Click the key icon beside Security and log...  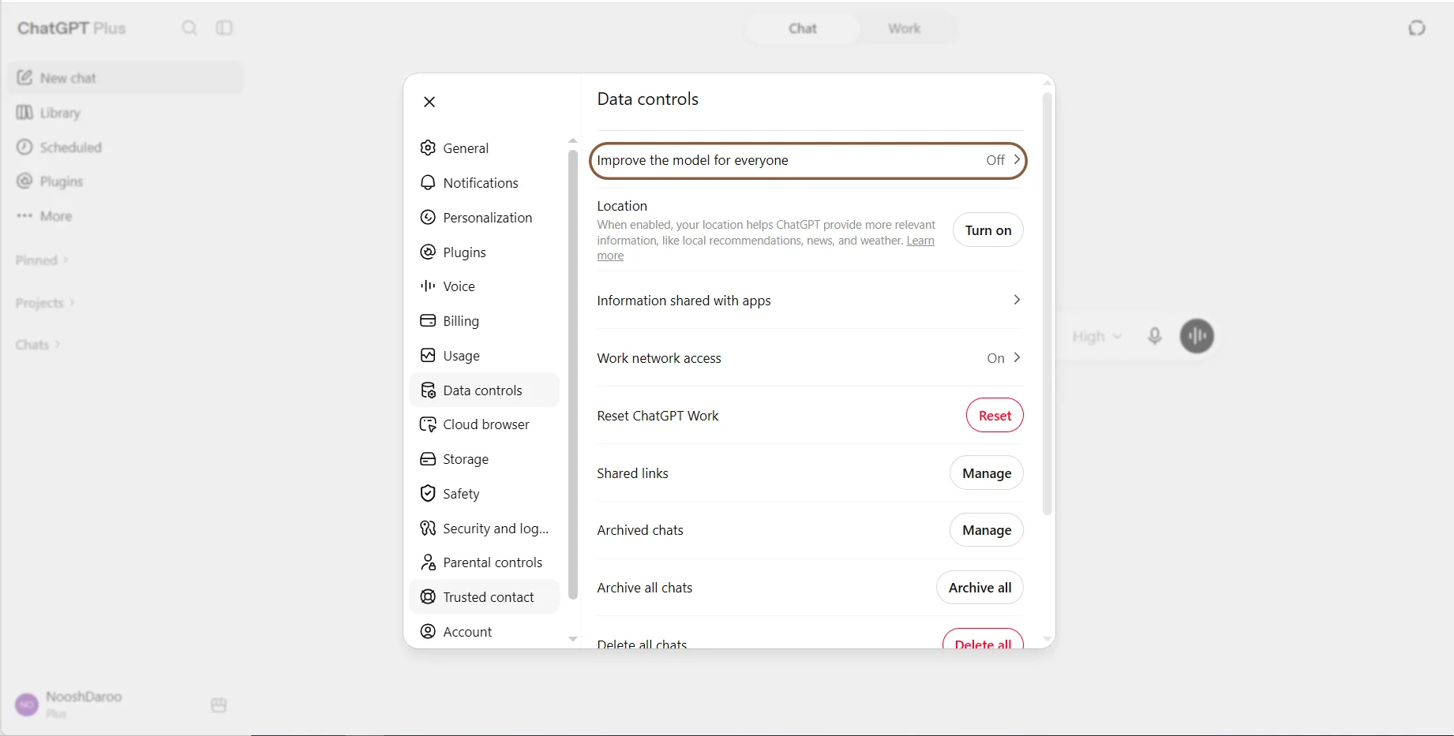point(428,528)
